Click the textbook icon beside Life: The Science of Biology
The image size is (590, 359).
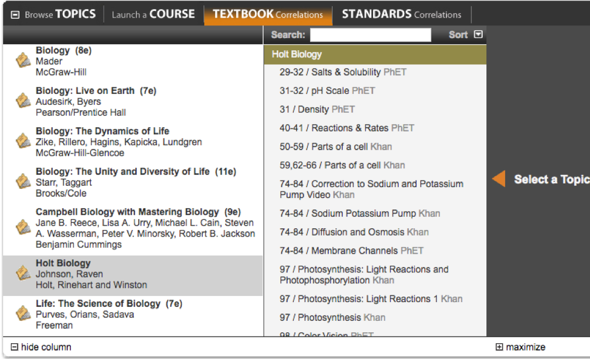pyautogui.click(x=23, y=314)
